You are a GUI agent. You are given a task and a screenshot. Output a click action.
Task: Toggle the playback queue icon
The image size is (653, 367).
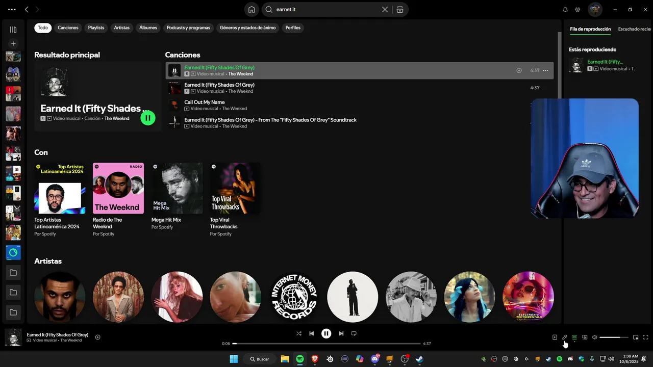574,337
